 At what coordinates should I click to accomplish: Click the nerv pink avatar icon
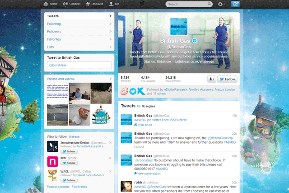click(52, 161)
